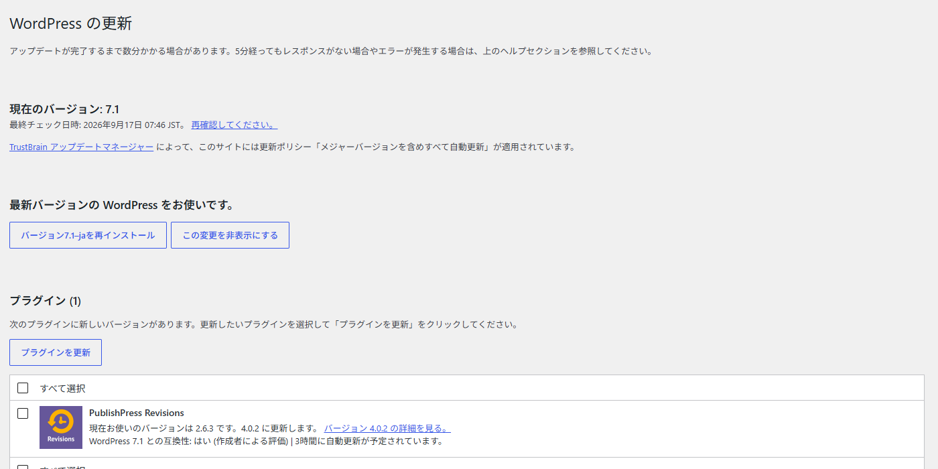Click the WordPress の更新 page heading

point(71,23)
